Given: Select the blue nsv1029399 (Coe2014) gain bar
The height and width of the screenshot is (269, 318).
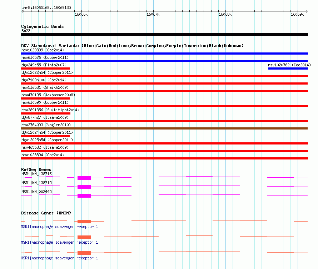Looking at the screenshot, I should (x=164, y=54).
